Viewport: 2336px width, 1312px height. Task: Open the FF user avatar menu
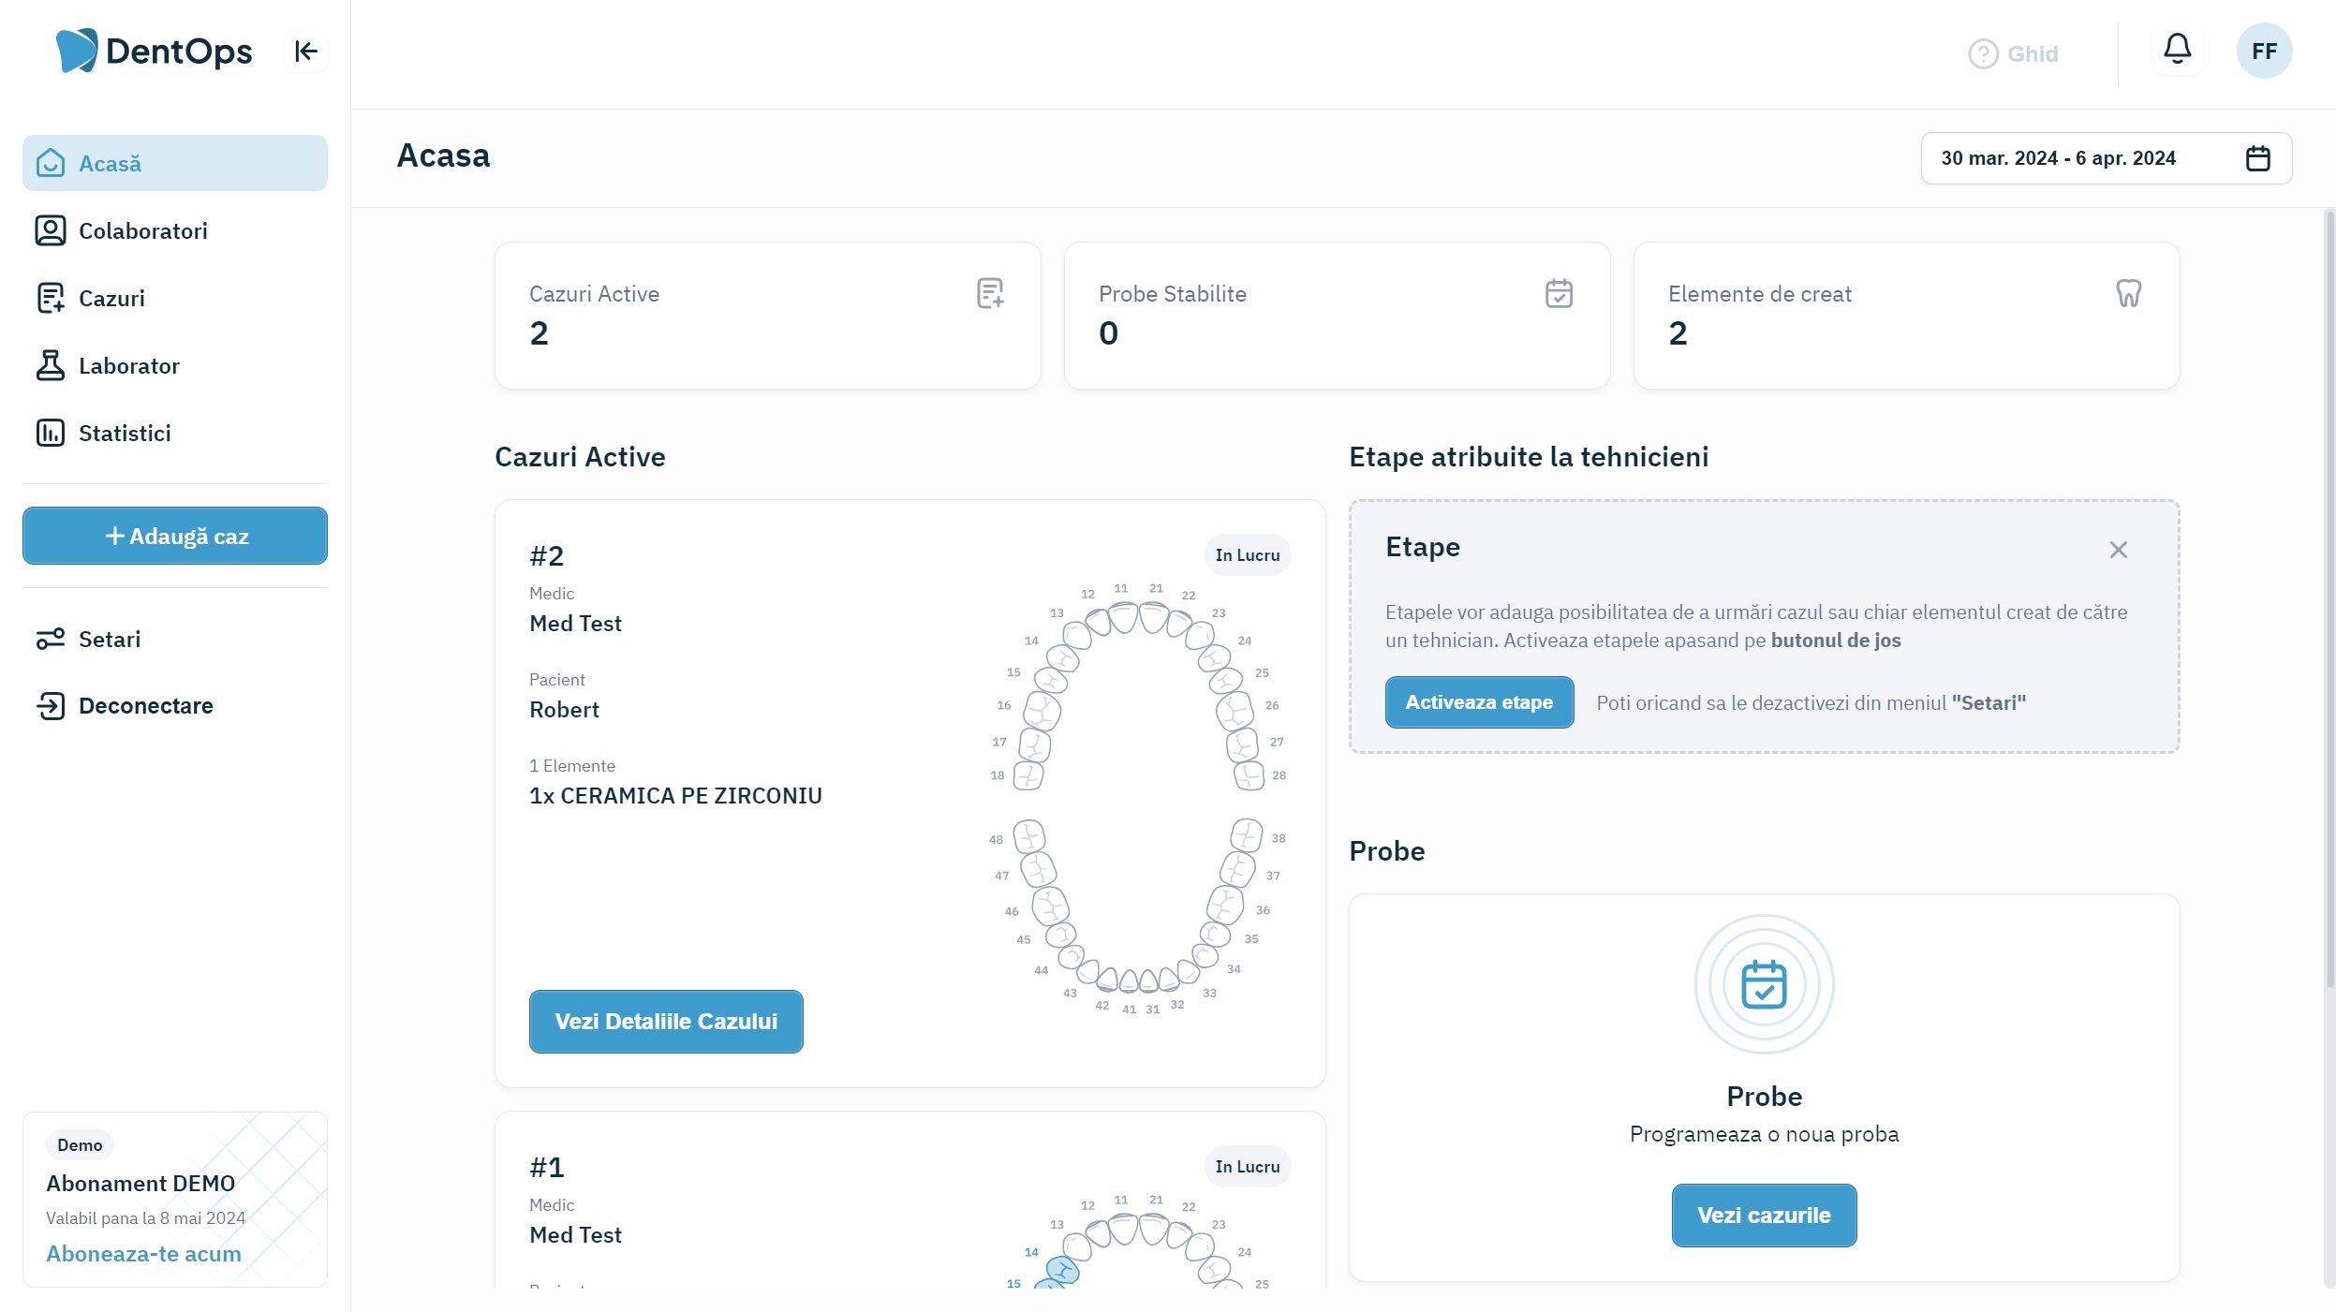(2263, 52)
